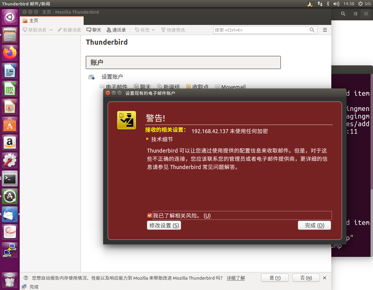Open System Settings from the dock

coord(10,161)
